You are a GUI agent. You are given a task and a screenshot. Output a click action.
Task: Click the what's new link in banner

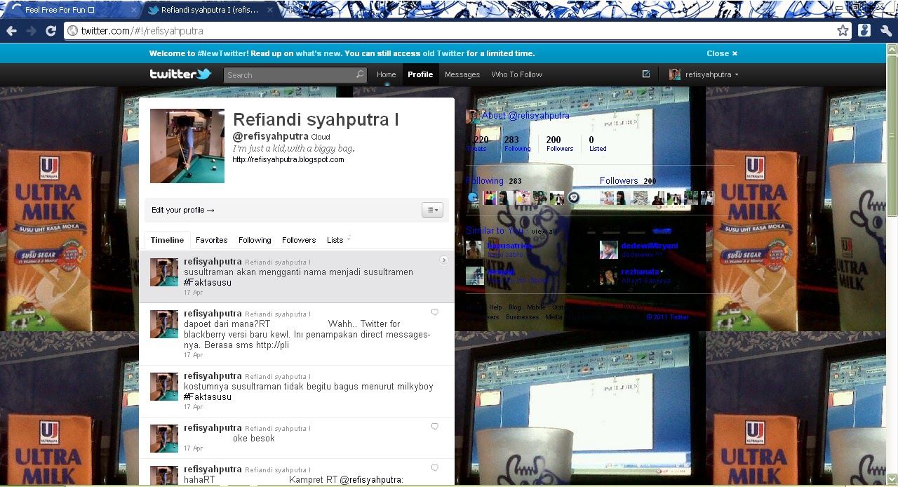[319, 53]
